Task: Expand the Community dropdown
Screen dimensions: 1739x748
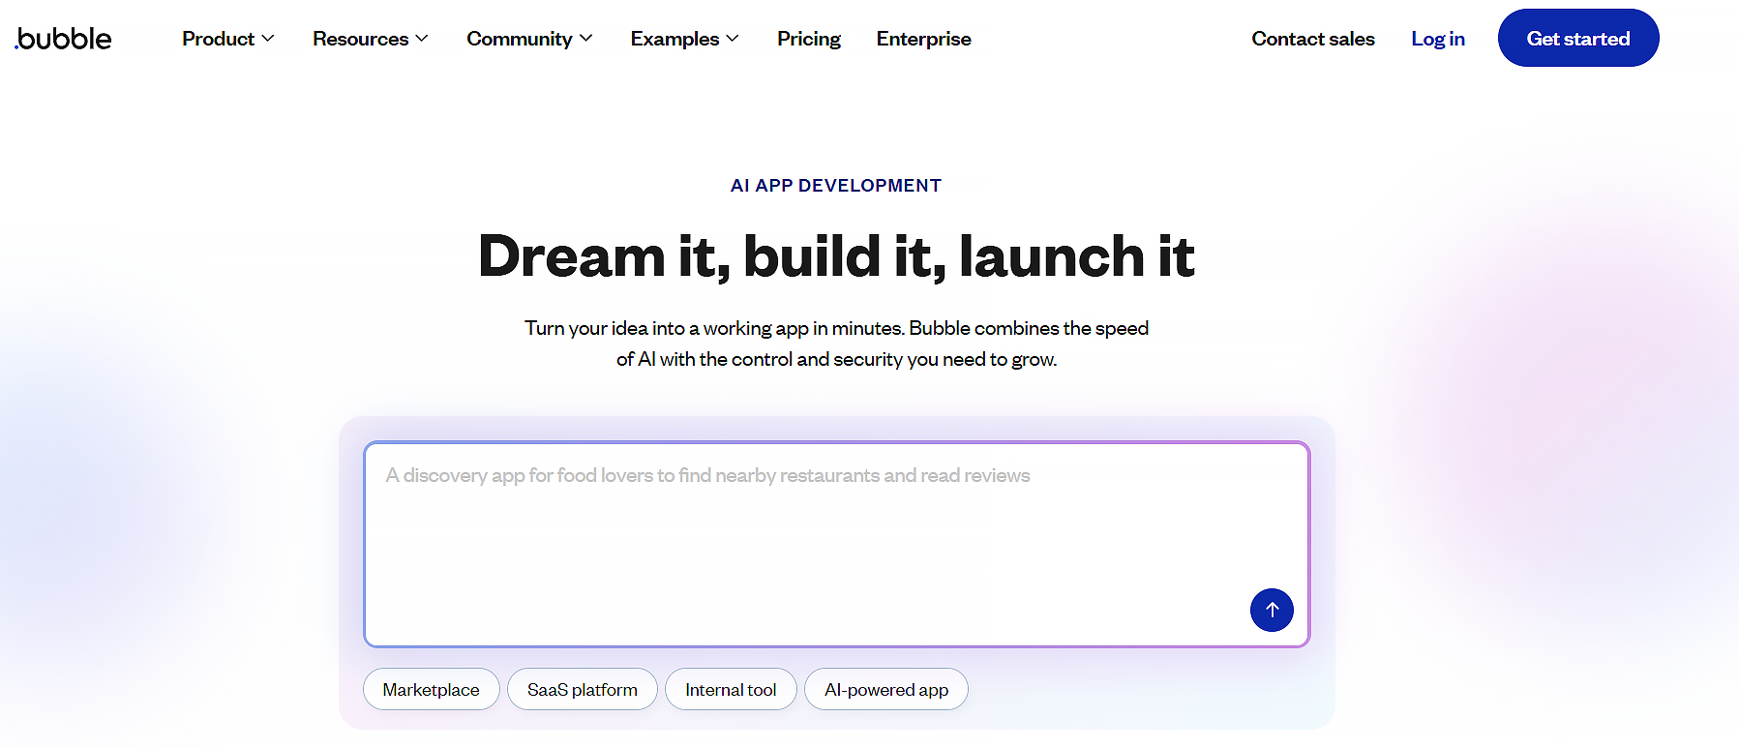Action: click(x=529, y=39)
